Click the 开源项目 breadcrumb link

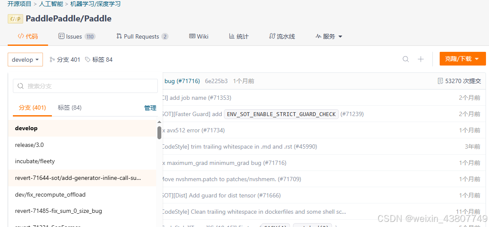20,4
